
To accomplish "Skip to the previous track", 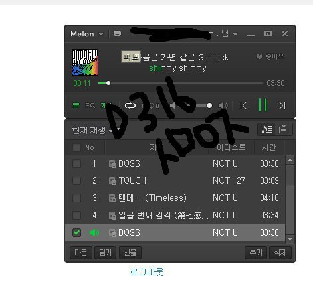I will click(243, 106).
